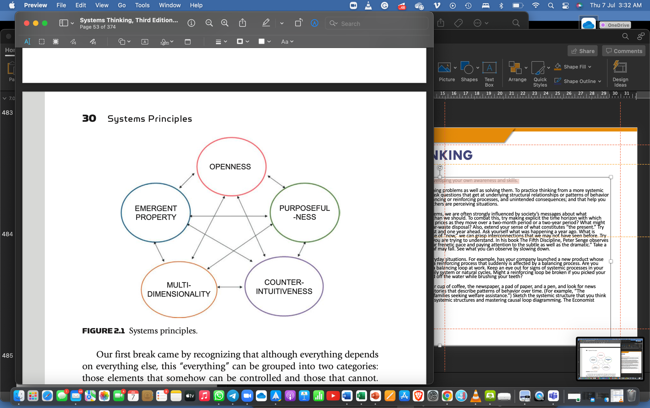Open the Go menu
This screenshot has width=650, height=408.
[x=121, y=5]
